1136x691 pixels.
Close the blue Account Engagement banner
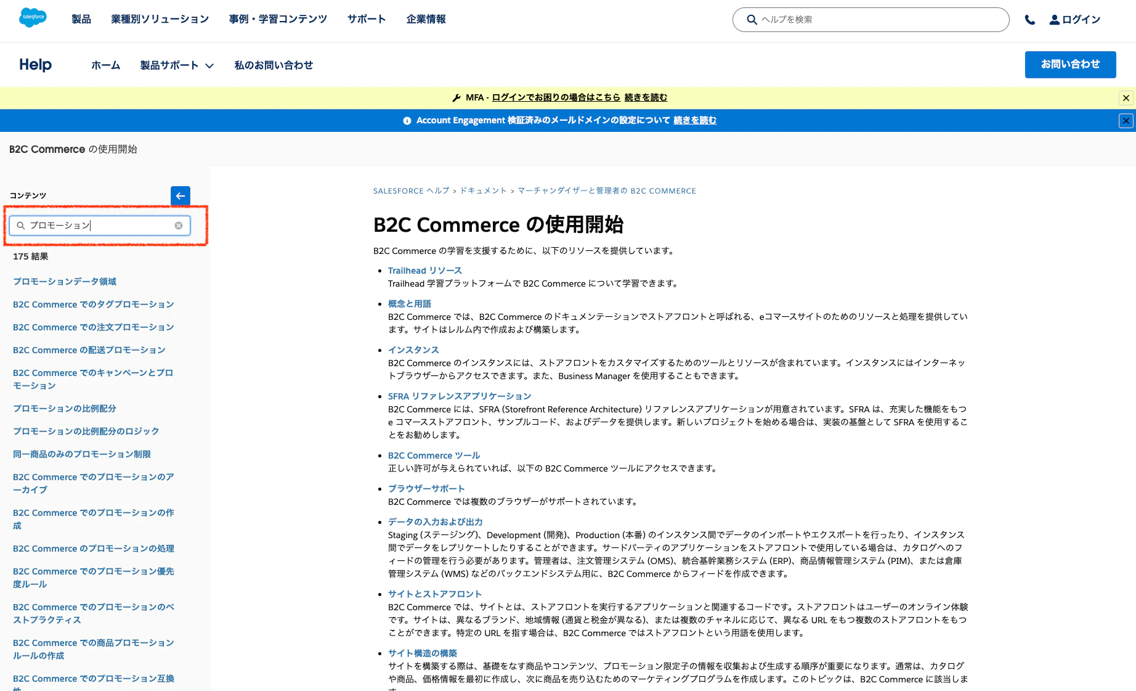coord(1126,121)
